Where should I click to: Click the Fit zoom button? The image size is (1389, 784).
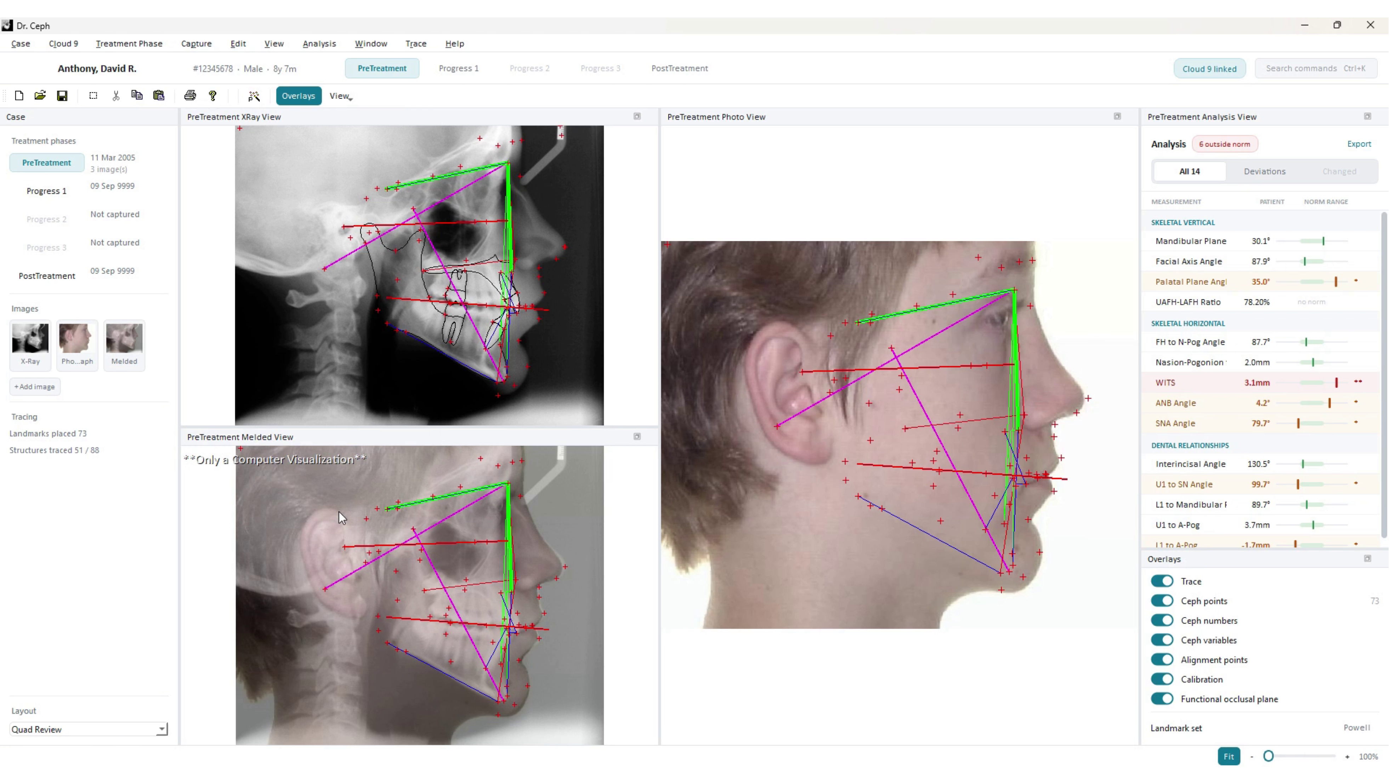click(1228, 756)
